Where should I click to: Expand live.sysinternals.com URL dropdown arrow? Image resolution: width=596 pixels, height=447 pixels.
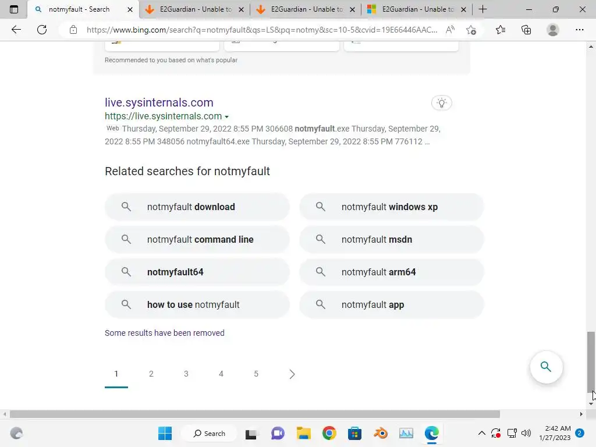[x=226, y=116]
